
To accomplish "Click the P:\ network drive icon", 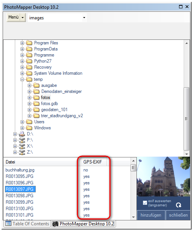I will coord(22,140).
